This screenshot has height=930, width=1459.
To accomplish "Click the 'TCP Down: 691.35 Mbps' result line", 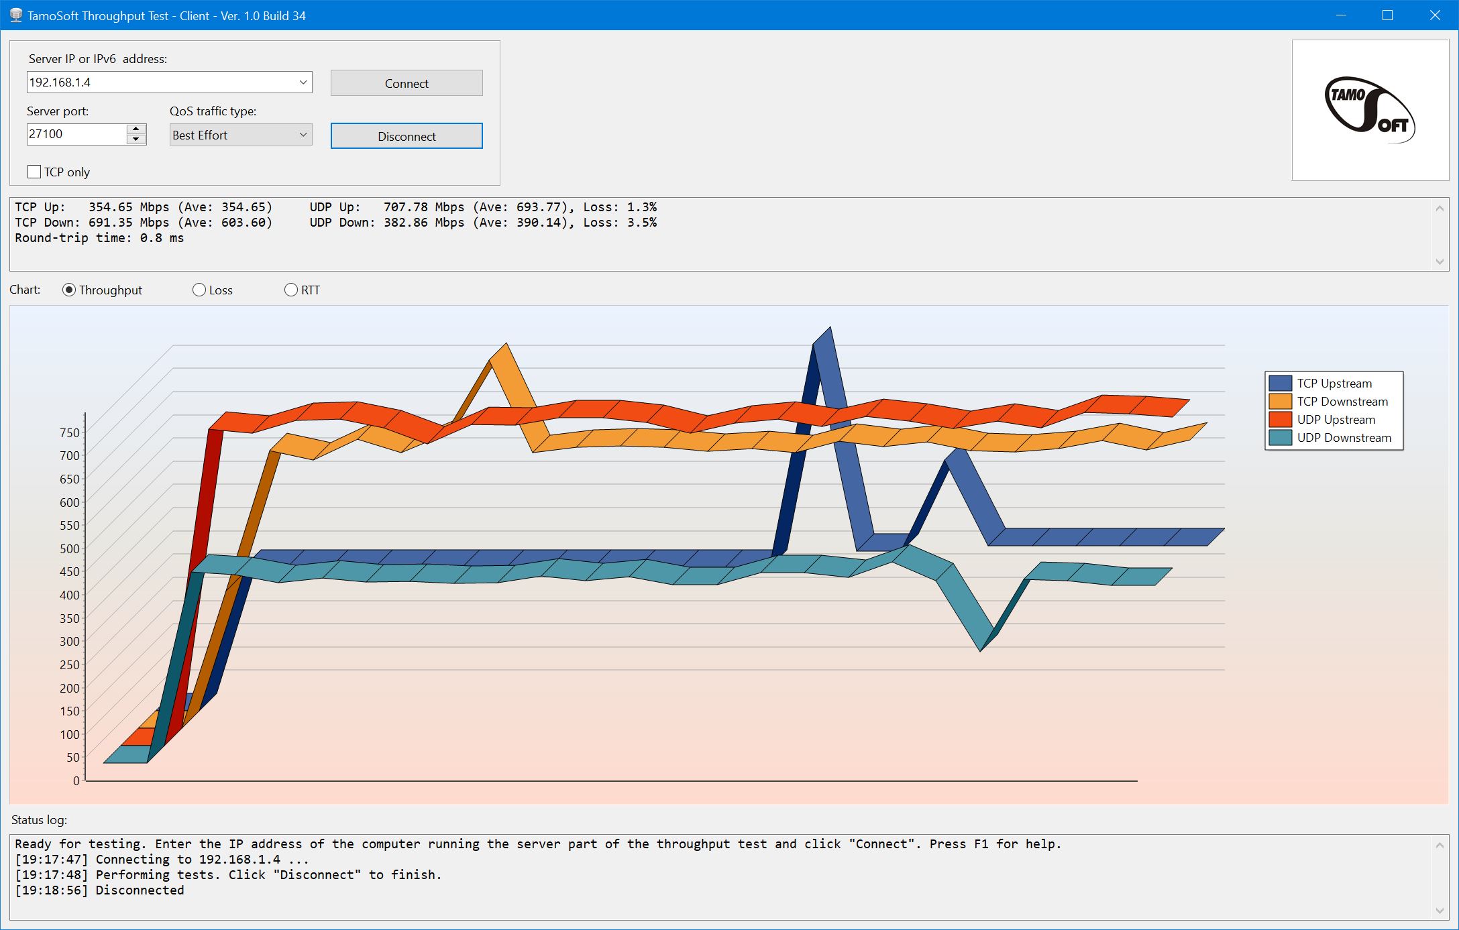I will tap(144, 222).
